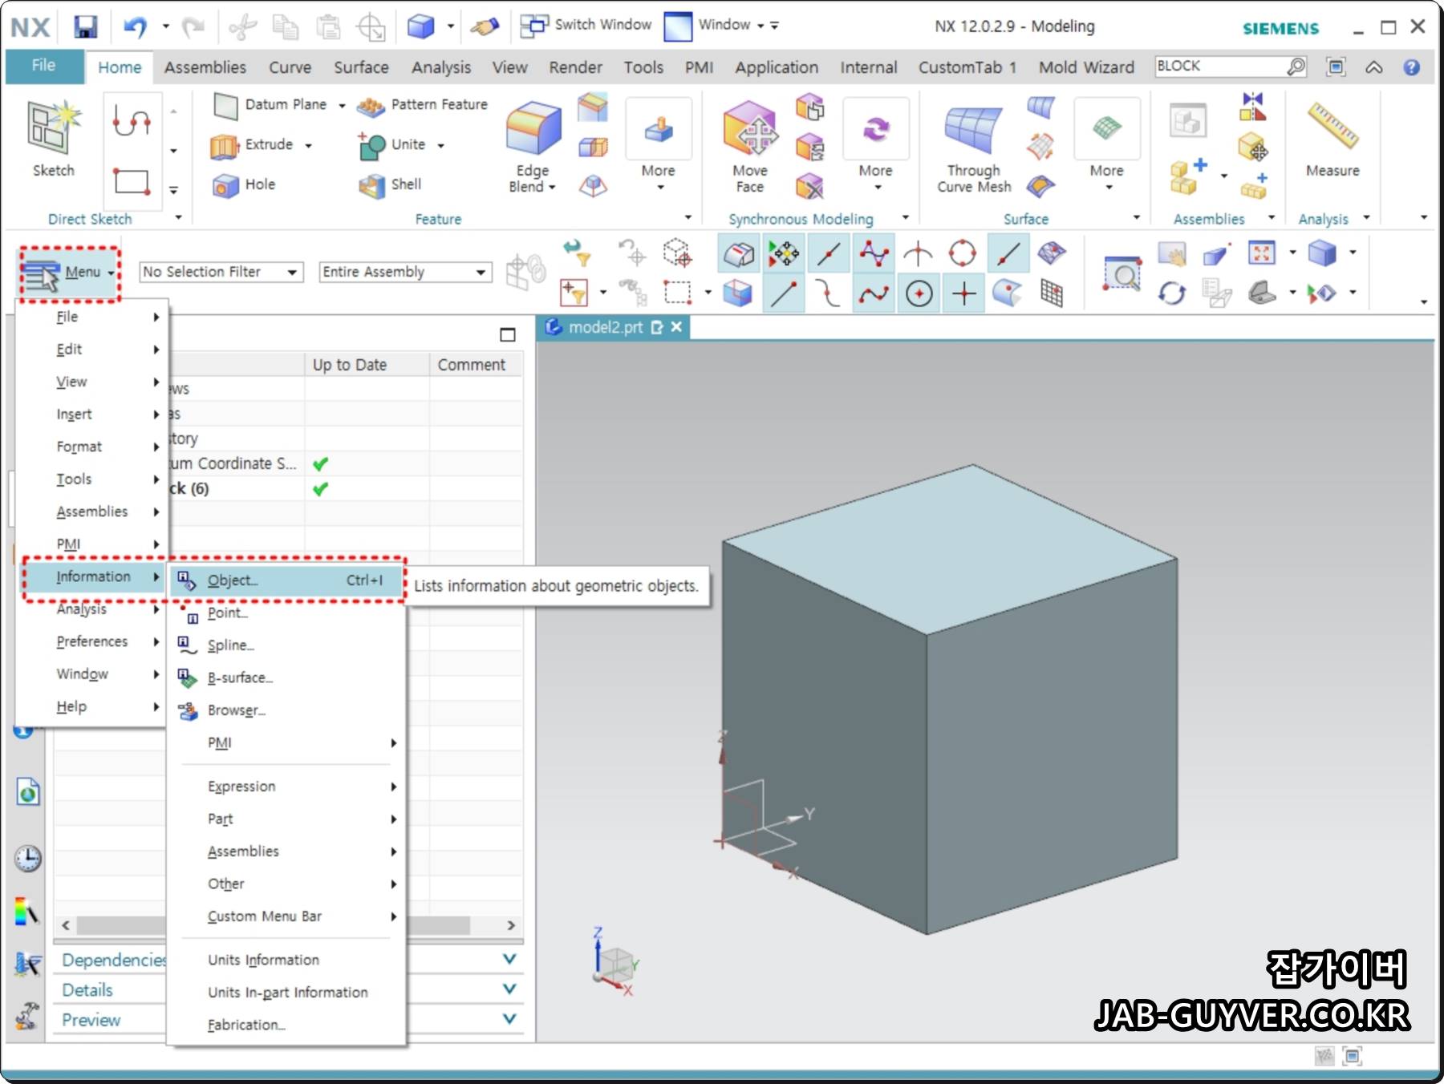
Task: Switch to the Analysis ribbon tab
Action: click(441, 67)
